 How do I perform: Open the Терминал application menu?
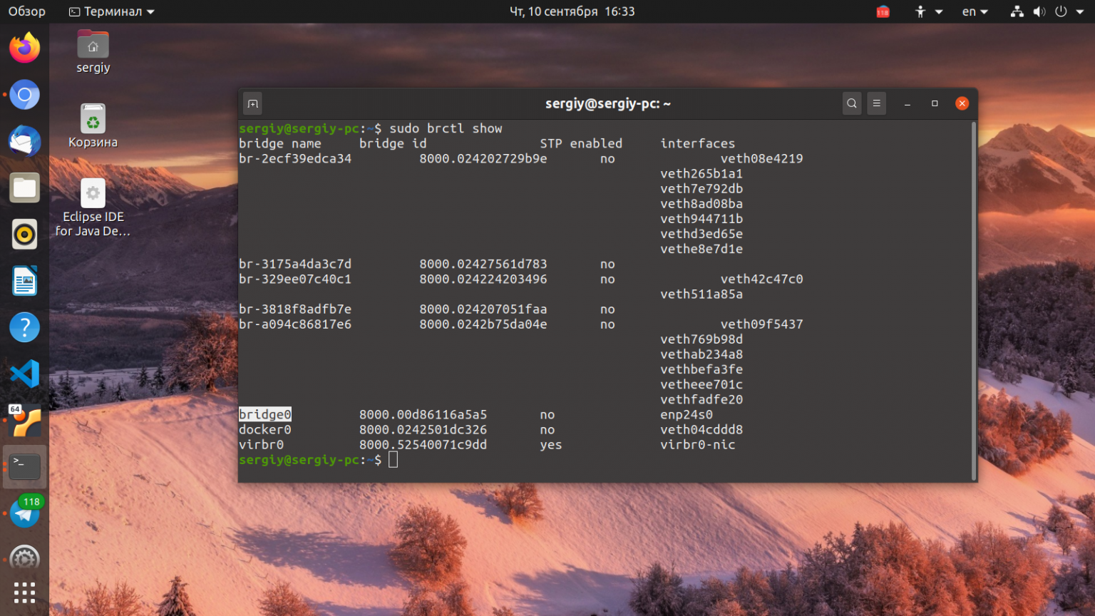coord(110,11)
